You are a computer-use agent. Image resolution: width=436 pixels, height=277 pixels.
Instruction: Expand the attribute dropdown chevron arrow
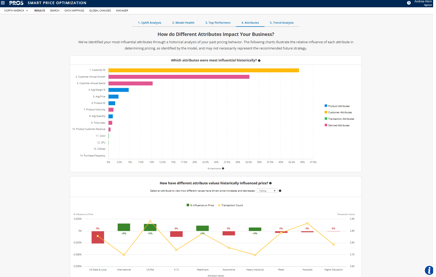(x=274, y=191)
